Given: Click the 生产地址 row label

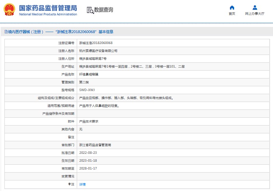Looking at the screenshot, I should click(x=68, y=67).
